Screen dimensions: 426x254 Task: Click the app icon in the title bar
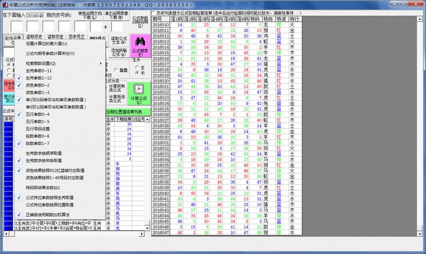(5, 4)
